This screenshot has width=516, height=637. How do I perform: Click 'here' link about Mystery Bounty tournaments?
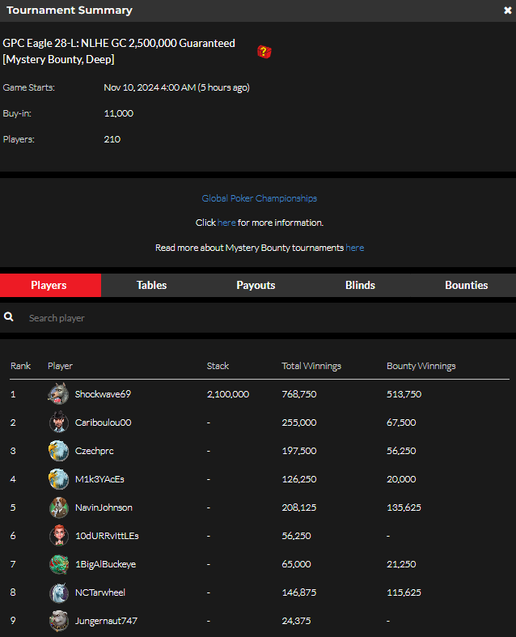click(x=355, y=248)
